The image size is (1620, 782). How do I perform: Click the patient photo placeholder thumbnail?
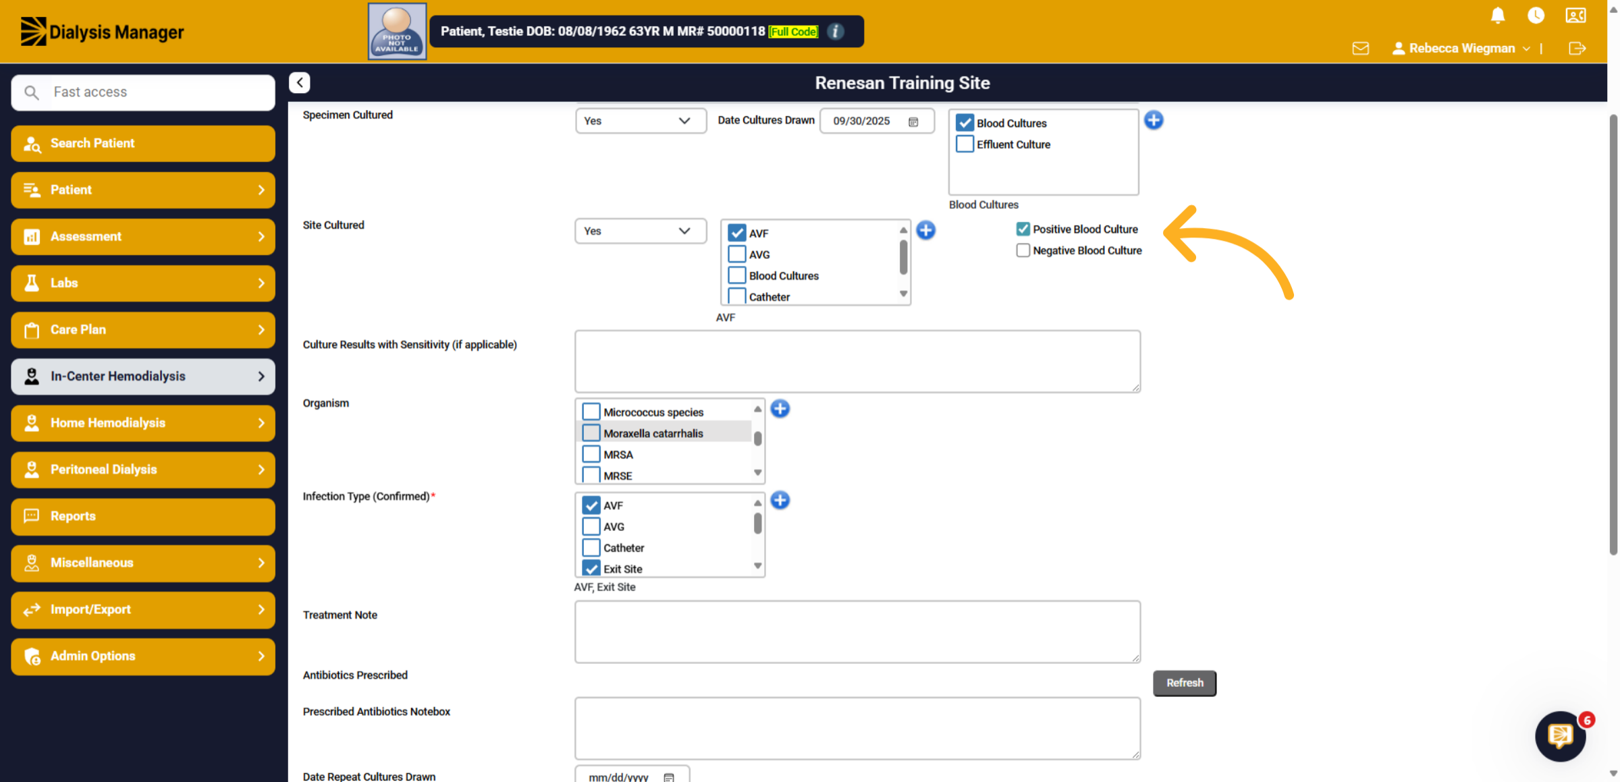[397, 31]
